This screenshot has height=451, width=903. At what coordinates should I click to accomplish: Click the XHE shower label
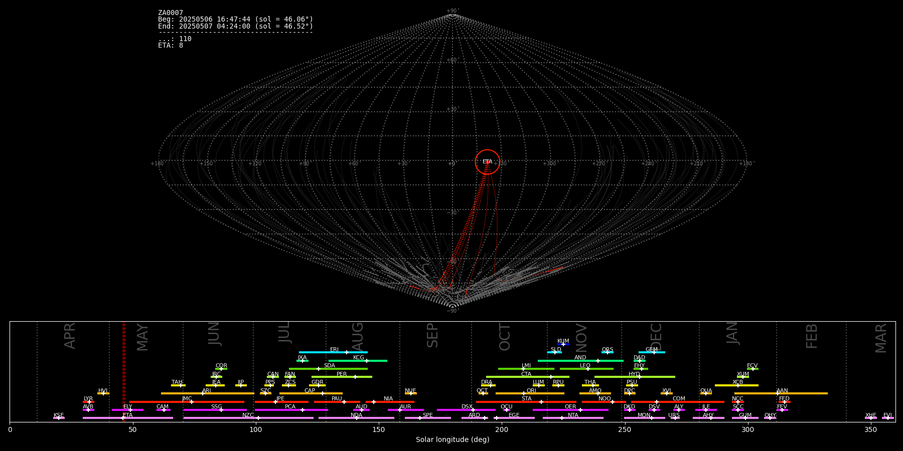(x=871, y=415)
